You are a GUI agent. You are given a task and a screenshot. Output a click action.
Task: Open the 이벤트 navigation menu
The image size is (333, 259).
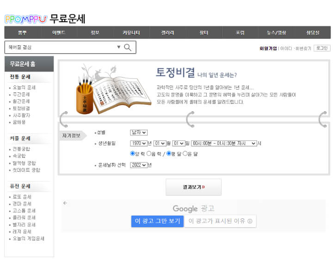click(59, 32)
